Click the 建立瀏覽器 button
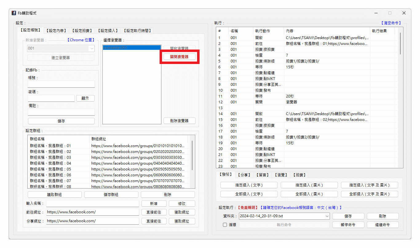The image size is (420, 248). point(61,58)
